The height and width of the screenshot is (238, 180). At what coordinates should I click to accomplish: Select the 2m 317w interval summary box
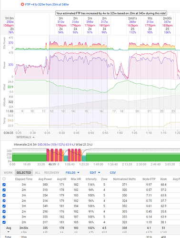click(x=104, y=25)
